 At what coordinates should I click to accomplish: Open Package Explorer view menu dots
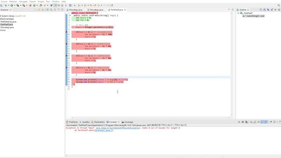pyautogui.click(x=55, y=10)
